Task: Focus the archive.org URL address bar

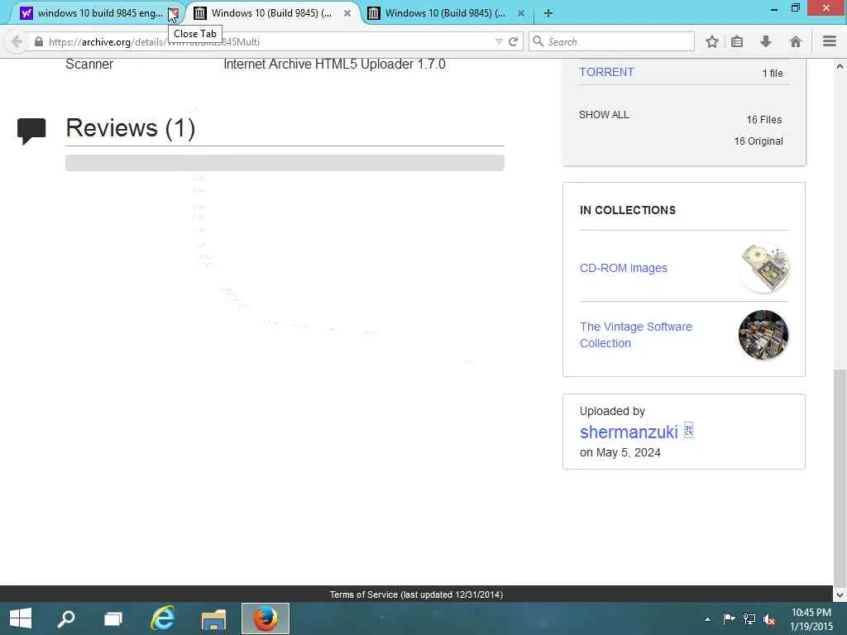Action: [x=270, y=41]
